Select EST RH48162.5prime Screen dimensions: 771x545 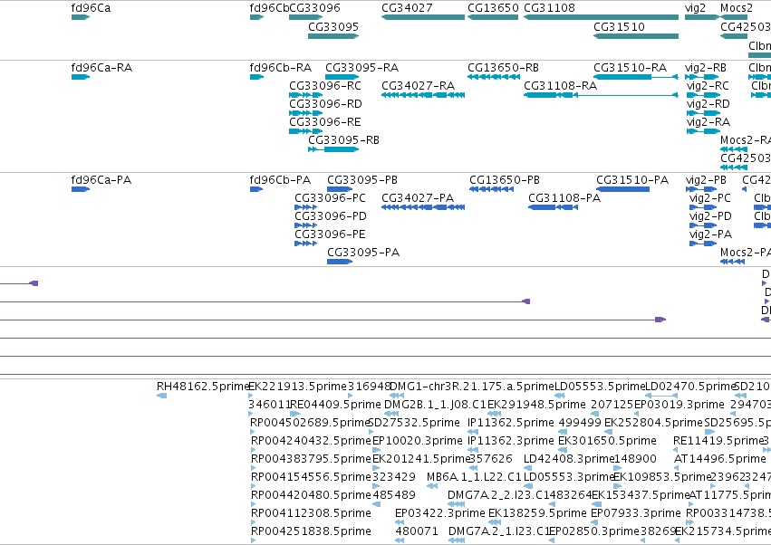[161, 396]
